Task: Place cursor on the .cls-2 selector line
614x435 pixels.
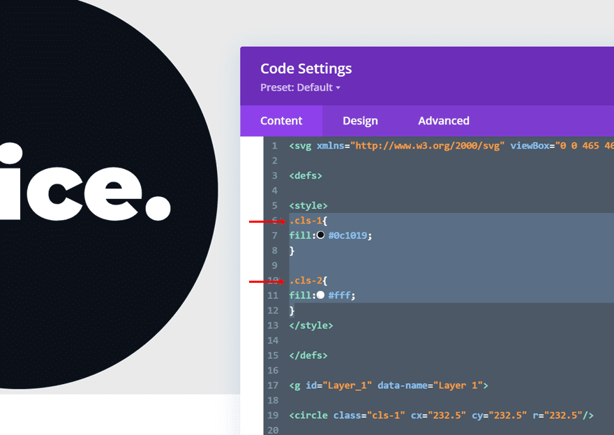Action: click(307, 281)
